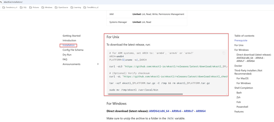The height and width of the screenshot is (122, 274).
Task: Click the code block horizontal scrollbar
Action: (145, 94)
